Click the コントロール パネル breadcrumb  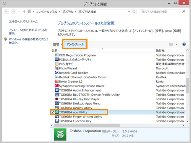(x=47, y=12)
